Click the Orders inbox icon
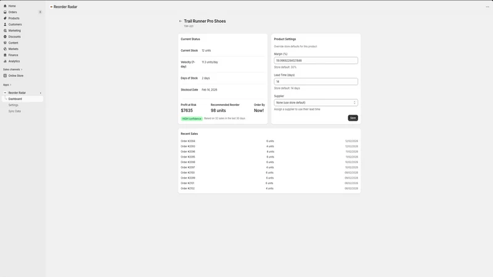Viewport: 493px width, 277px height. (x=5, y=12)
